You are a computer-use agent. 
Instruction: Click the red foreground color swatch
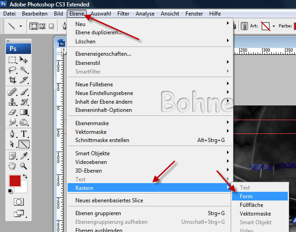(x=15, y=180)
